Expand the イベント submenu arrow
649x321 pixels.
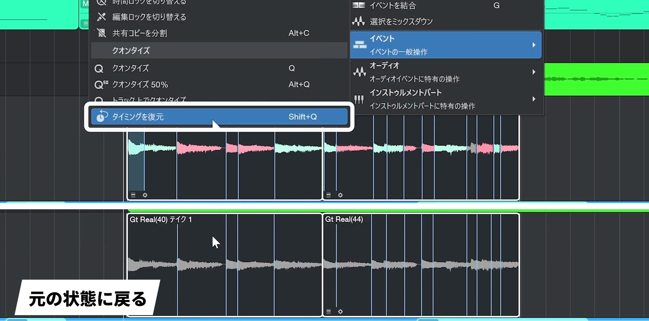[534, 45]
